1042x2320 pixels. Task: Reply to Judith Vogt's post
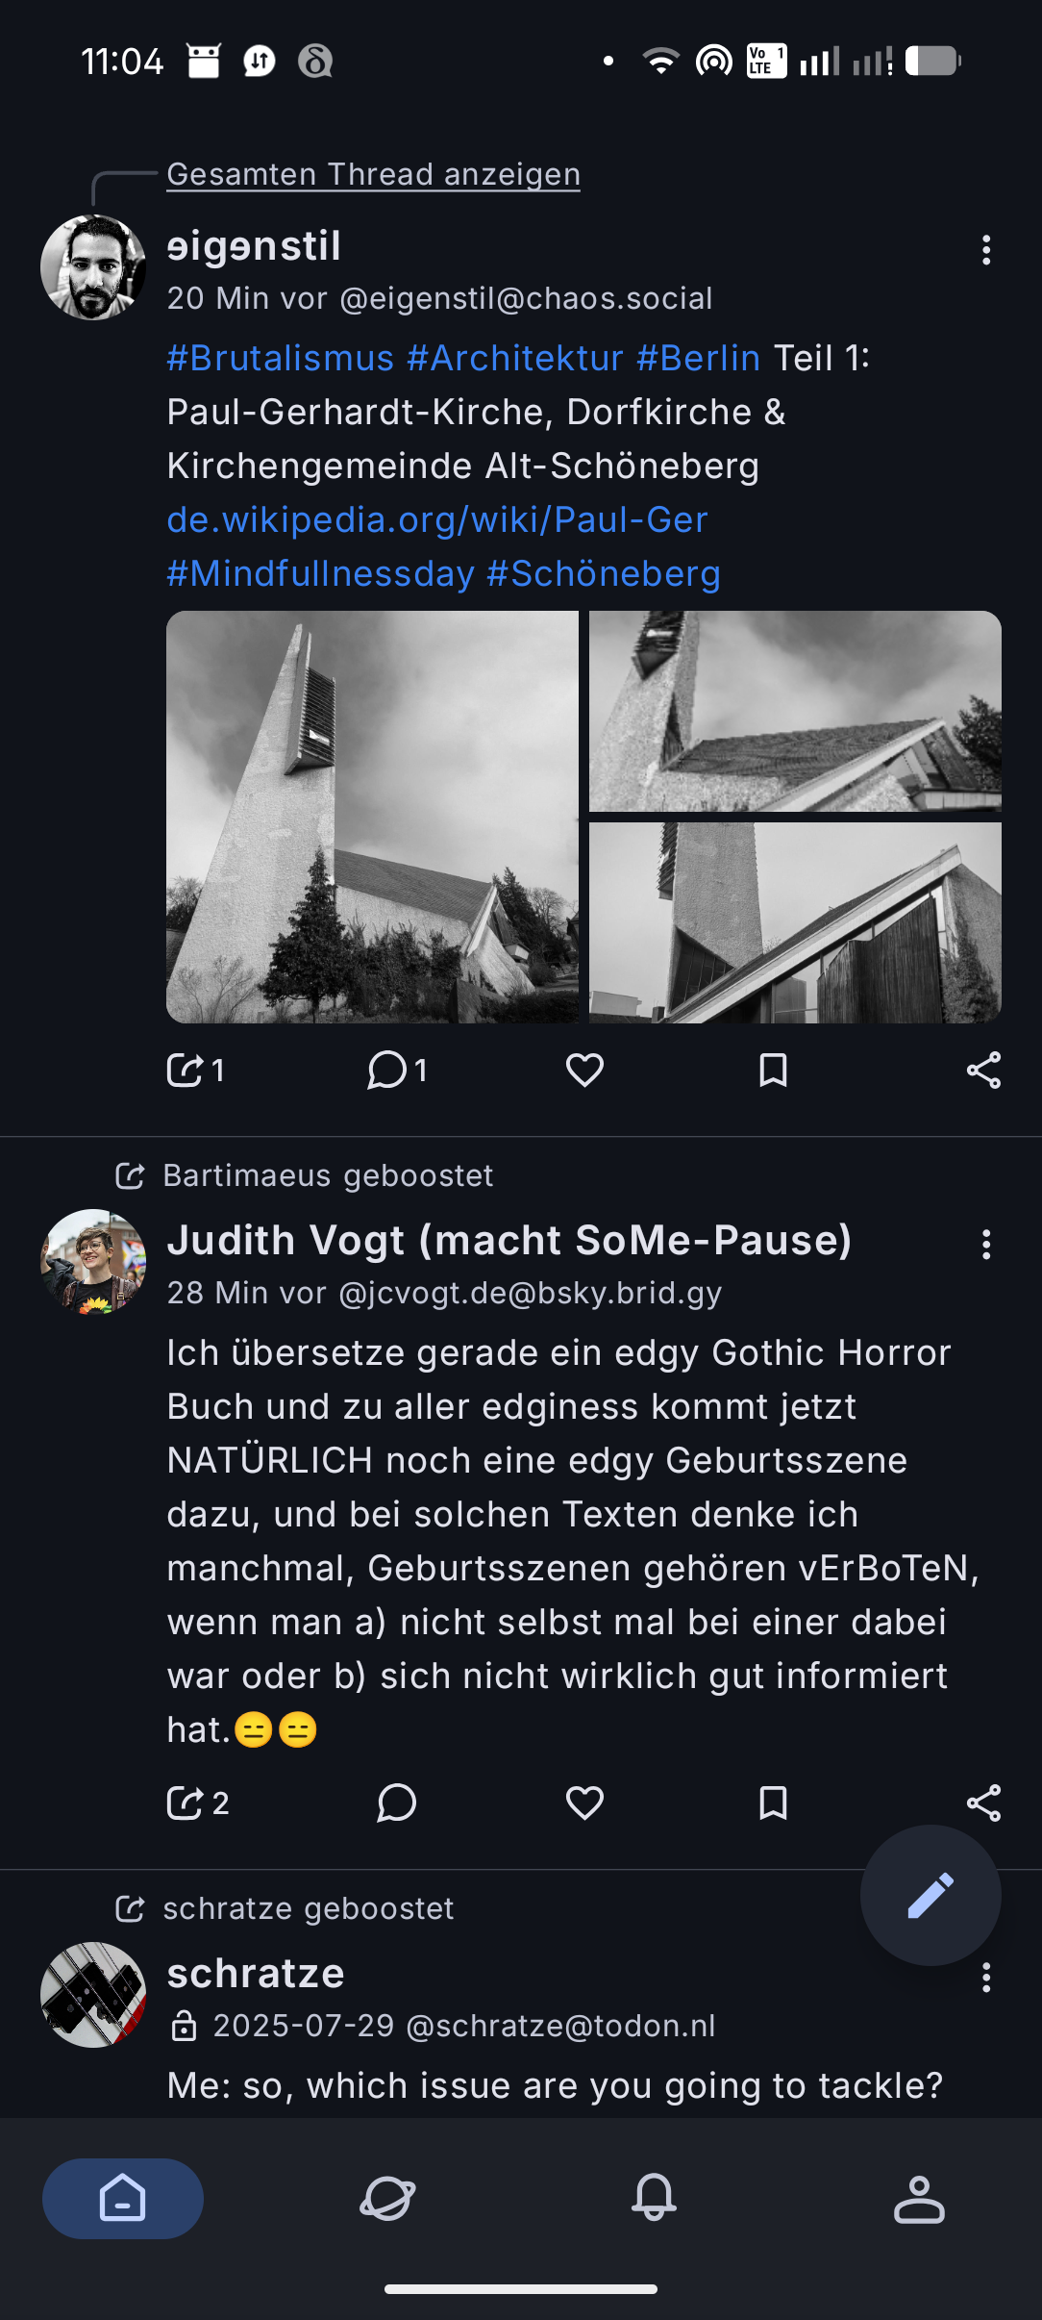tap(396, 1803)
